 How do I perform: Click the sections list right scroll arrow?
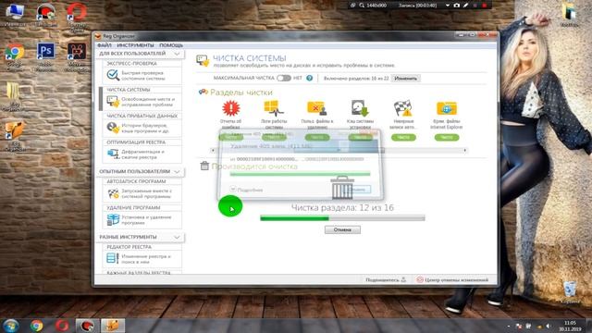464,150
